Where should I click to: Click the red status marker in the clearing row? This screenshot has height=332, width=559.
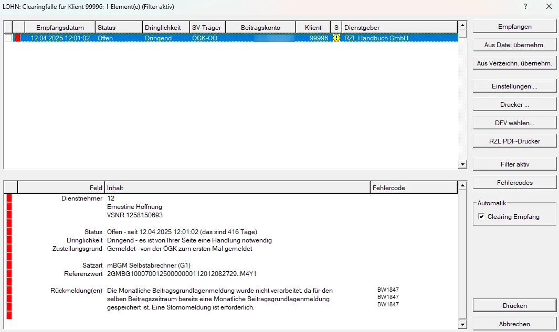(x=17, y=38)
